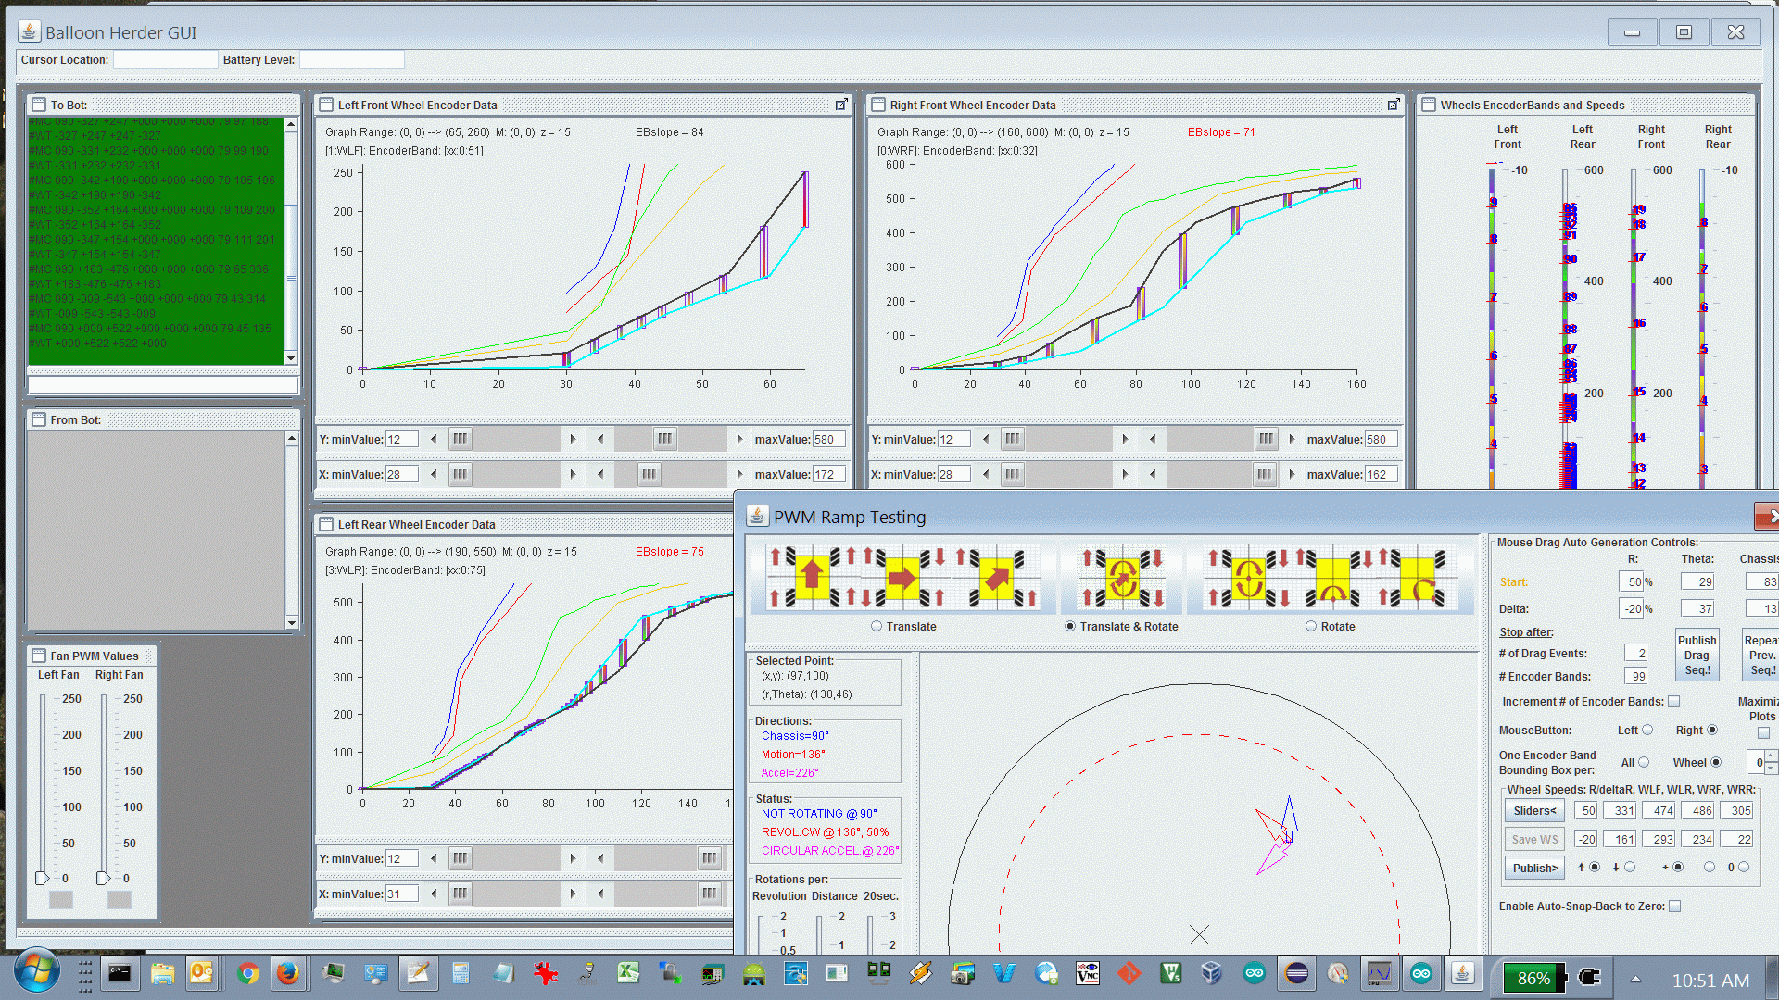1779x1000 pixels.
Task: Maximize the Right Front Wheel Encoder panel
Action: click(x=1393, y=105)
